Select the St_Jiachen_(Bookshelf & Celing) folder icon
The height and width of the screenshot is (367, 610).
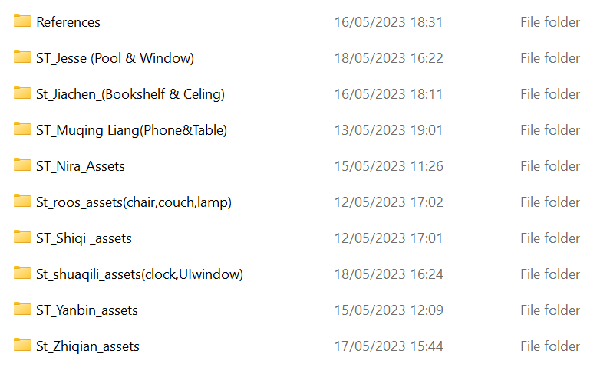pyautogui.click(x=22, y=93)
